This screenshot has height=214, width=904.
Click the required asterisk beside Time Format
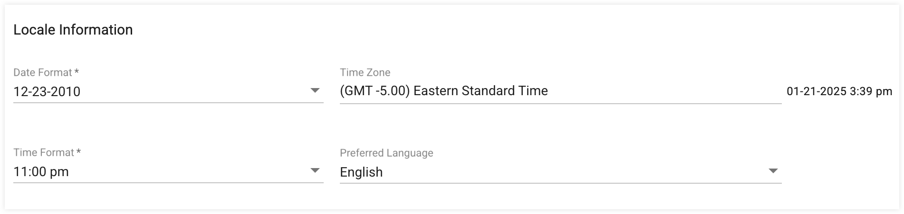tap(79, 152)
